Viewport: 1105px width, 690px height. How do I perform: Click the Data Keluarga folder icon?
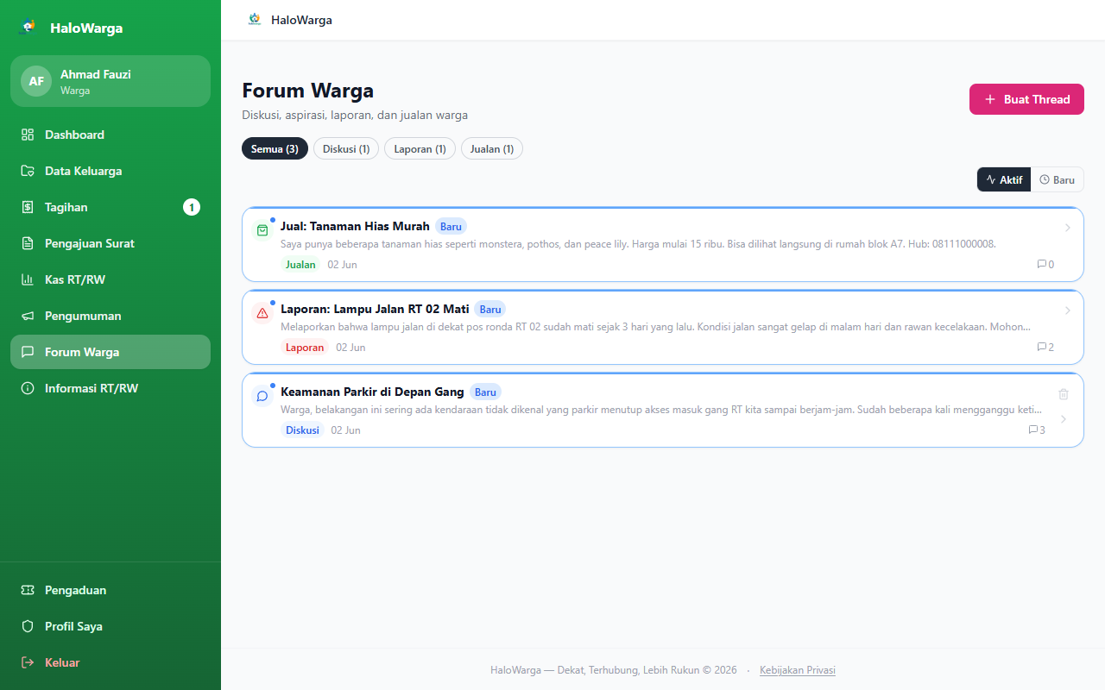(x=28, y=171)
